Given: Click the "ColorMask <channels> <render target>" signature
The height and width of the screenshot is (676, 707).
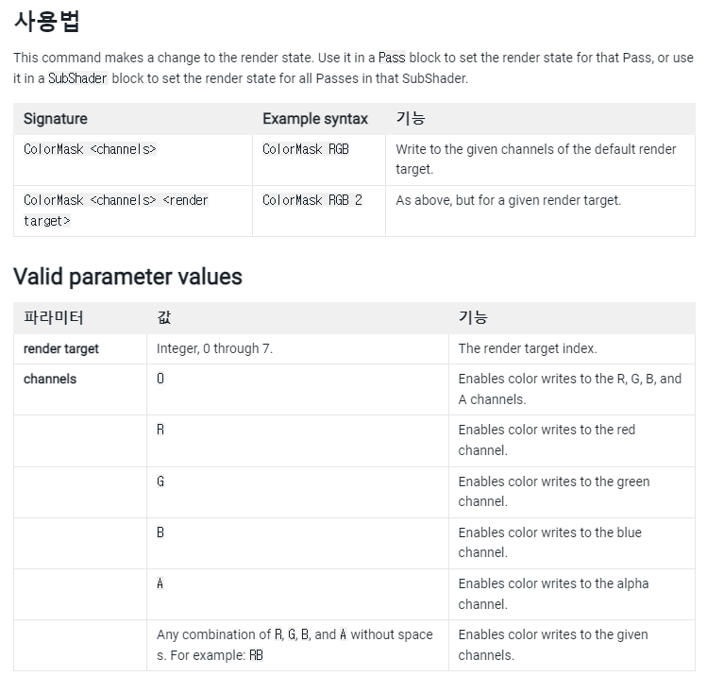Looking at the screenshot, I should (116, 210).
